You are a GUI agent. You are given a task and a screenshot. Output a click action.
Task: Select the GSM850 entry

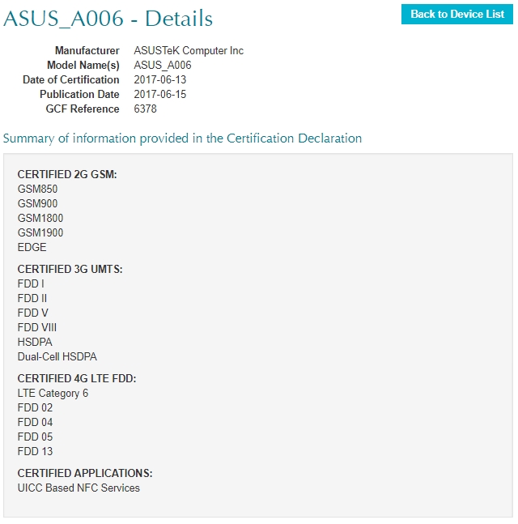click(37, 190)
